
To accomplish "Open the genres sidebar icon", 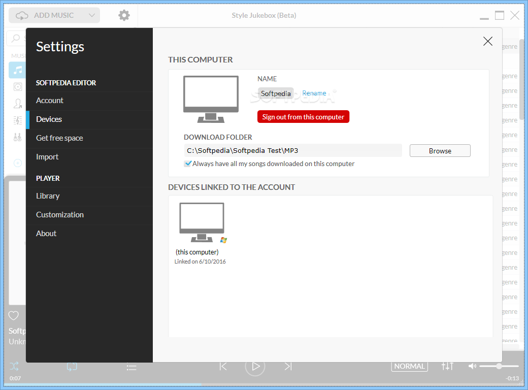I will tap(17, 120).
